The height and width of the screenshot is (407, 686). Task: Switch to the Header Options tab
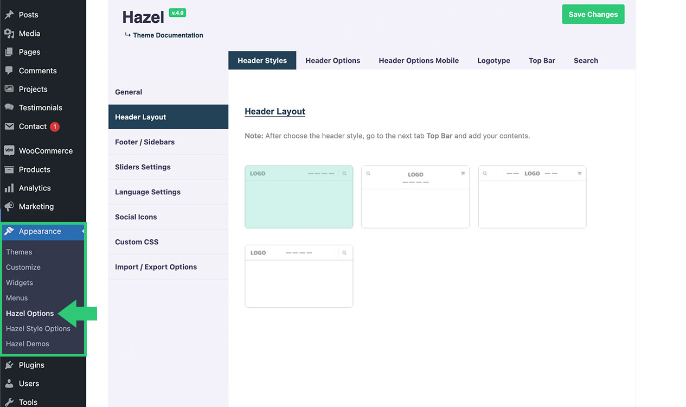332,61
